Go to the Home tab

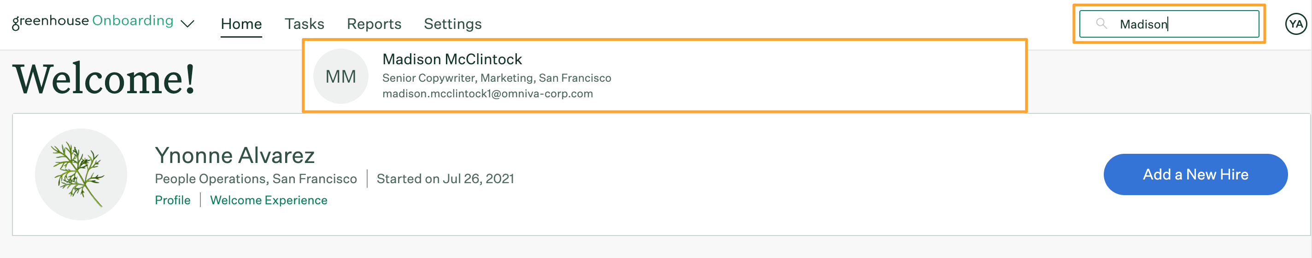click(x=241, y=24)
